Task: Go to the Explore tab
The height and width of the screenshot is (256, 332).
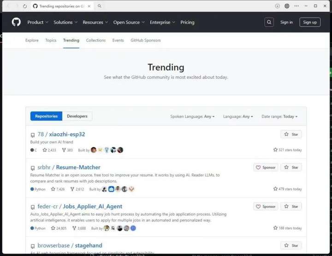Action: pyautogui.click(x=32, y=40)
